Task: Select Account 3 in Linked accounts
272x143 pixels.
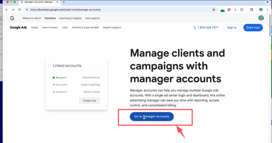Action: pos(60,92)
